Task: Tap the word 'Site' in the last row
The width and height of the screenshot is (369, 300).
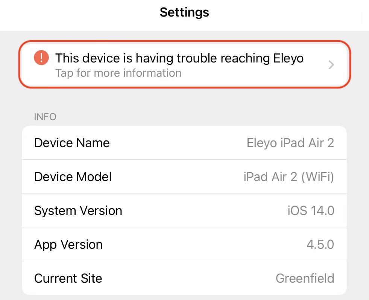Action: click(x=90, y=279)
